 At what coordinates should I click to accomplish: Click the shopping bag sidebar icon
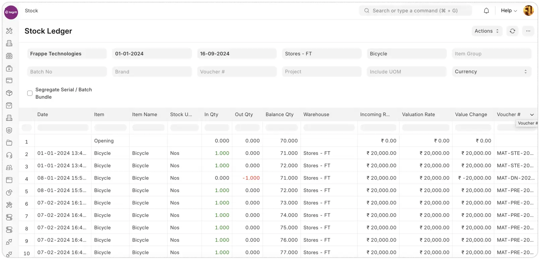(9, 105)
